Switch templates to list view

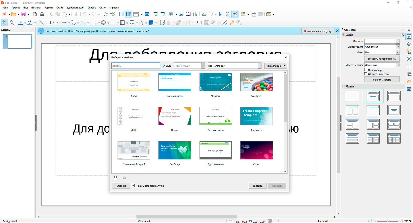point(124,178)
